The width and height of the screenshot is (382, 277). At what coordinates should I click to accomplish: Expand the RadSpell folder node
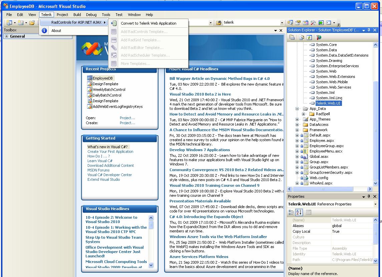pos(303,114)
